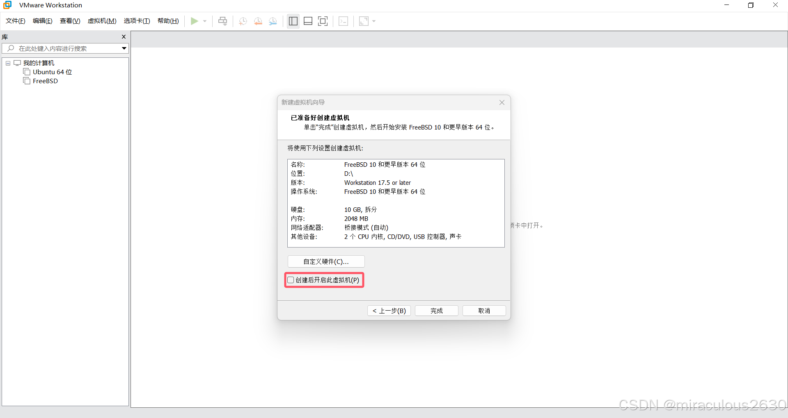Image resolution: width=788 pixels, height=418 pixels.
Task: Click 取消 to cancel the wizard
Action: coord(484,311)
